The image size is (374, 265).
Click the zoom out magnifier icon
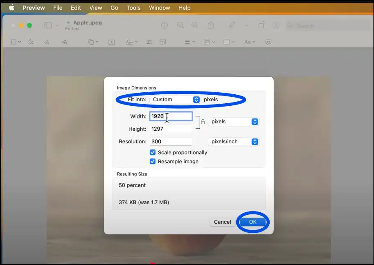pyautogui.click(x=180, y=25)
